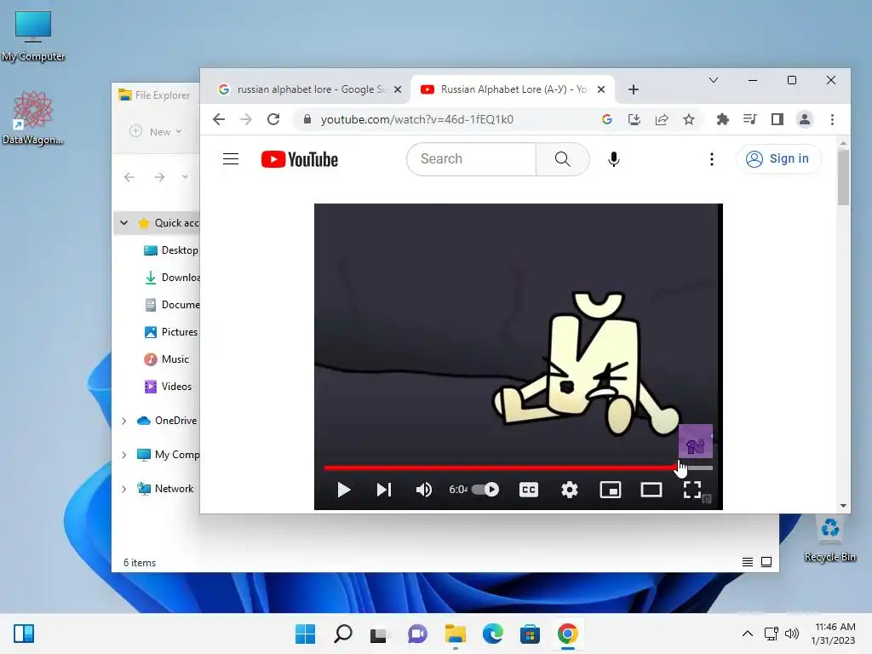Image resolution: width=872 pixels, height=654 pixels.
Task: Open recent locations chevron in File Explorer
Action: pos(185,177)
